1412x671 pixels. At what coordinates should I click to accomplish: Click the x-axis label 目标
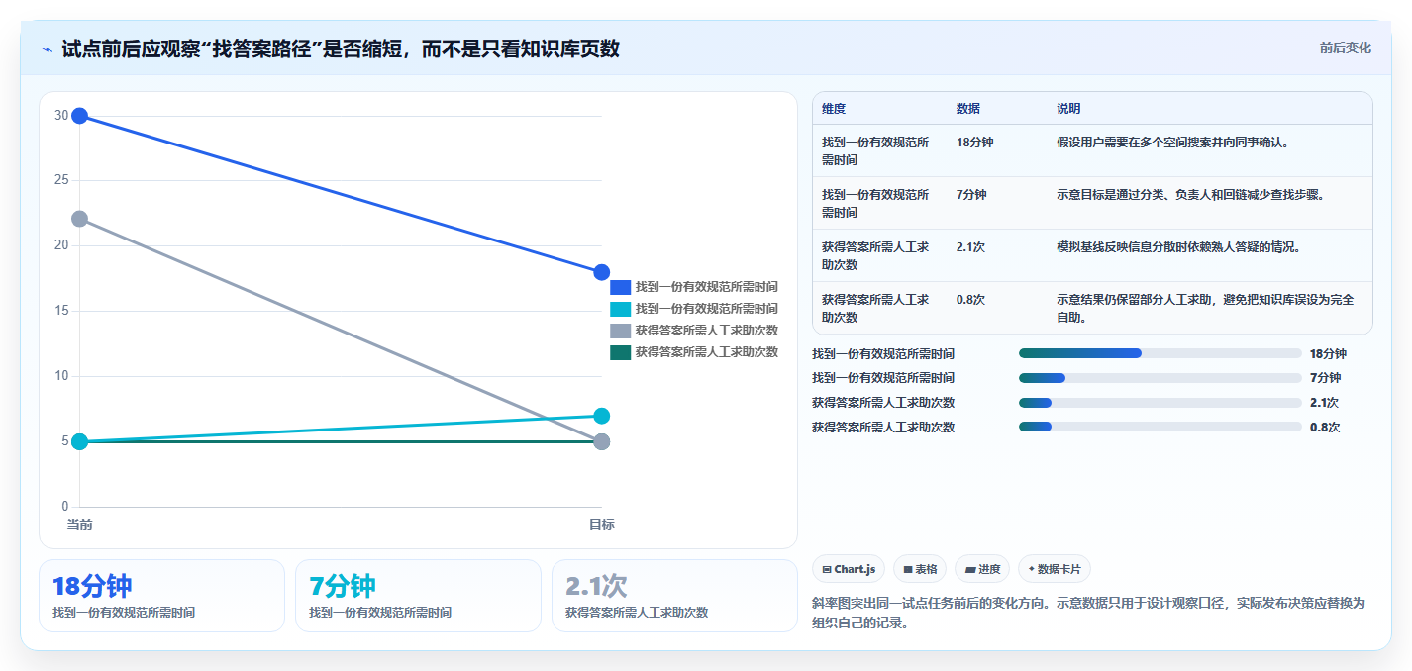pos(601,525)
